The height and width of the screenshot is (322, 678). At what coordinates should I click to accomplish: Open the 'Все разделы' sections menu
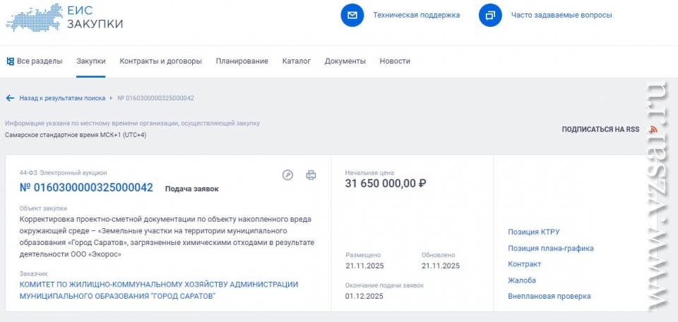click(x=34, y=61)
